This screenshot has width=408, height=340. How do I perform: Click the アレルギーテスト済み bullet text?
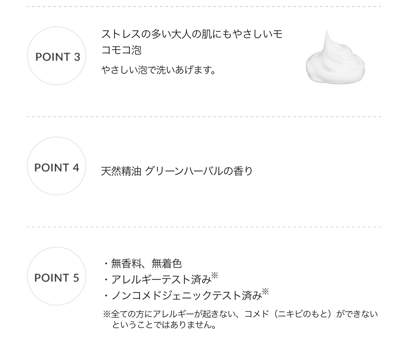coord(161,280)
